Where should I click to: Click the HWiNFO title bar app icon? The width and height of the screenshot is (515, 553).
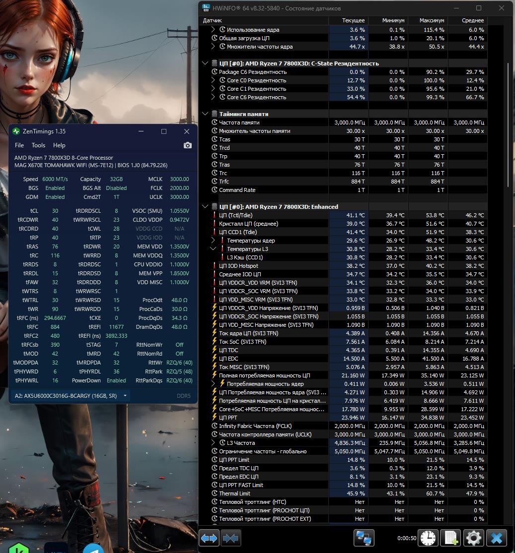(206, 8)
